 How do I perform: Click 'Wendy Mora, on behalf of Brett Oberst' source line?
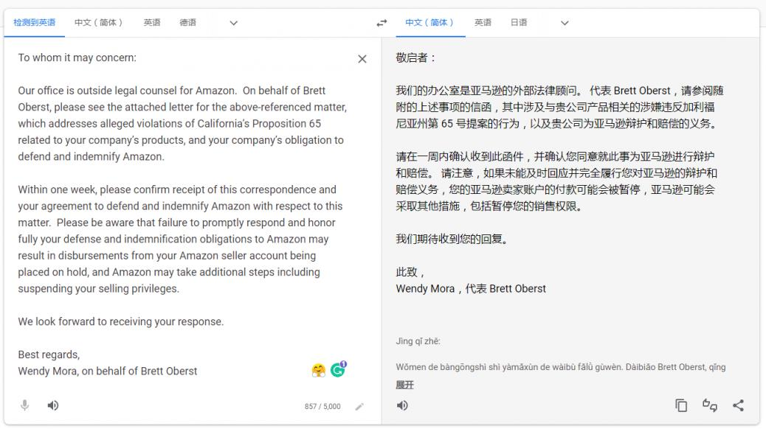click(108, 372)
